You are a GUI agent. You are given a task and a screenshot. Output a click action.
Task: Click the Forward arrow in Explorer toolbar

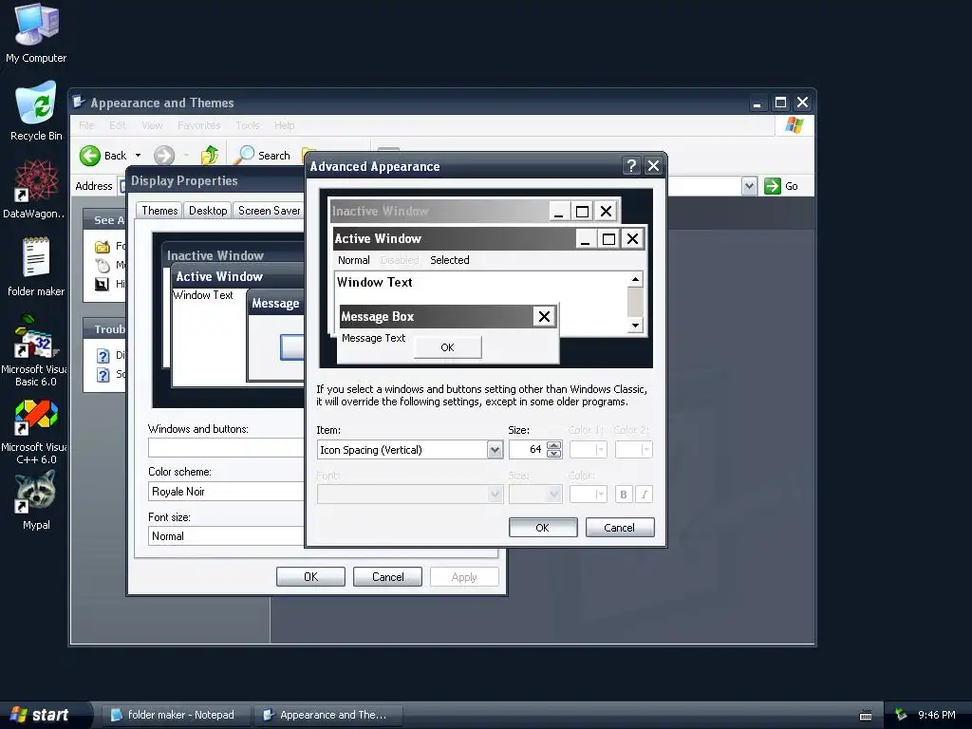click(x=164, y=156)
